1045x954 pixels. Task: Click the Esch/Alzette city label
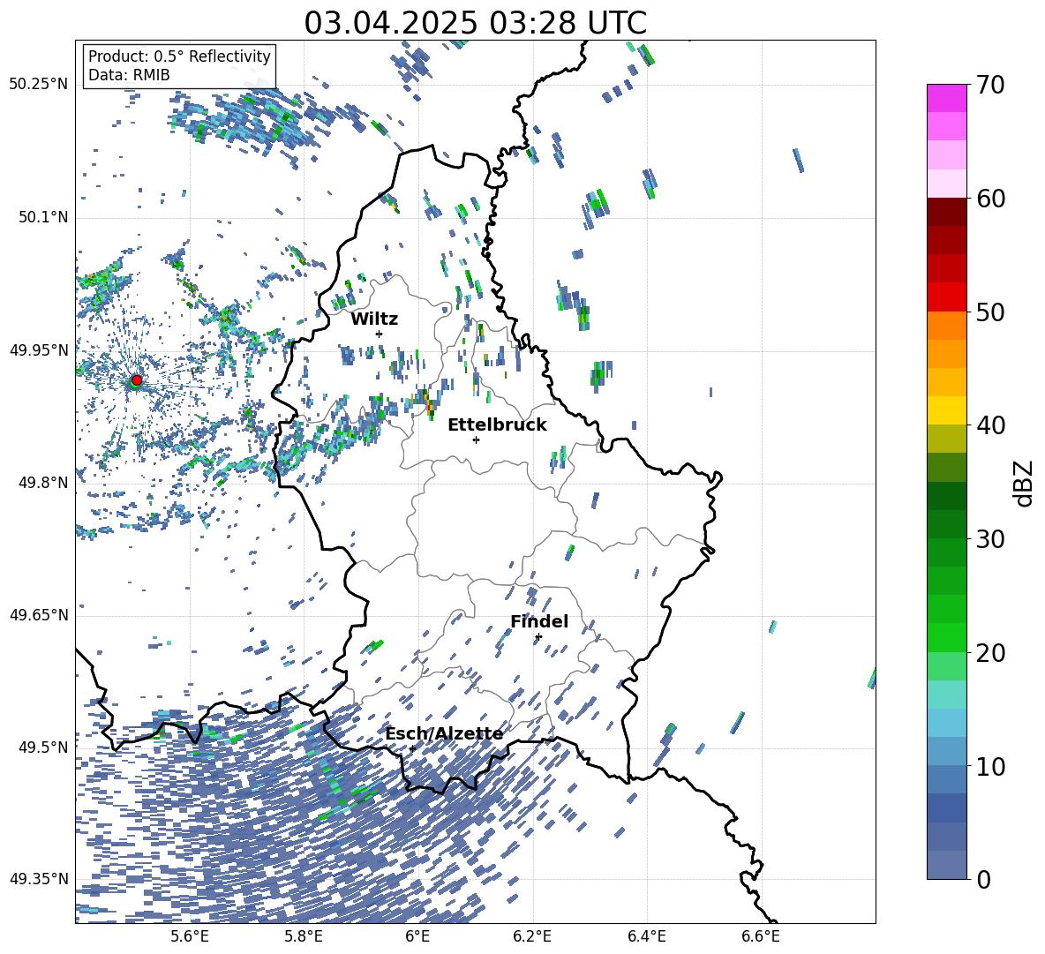click(x=444, y=733)
